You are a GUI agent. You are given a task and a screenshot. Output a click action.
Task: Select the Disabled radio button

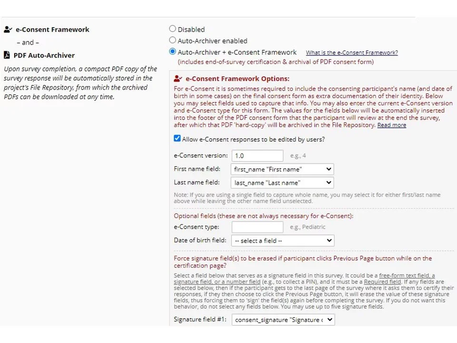[x=172, y=29]
